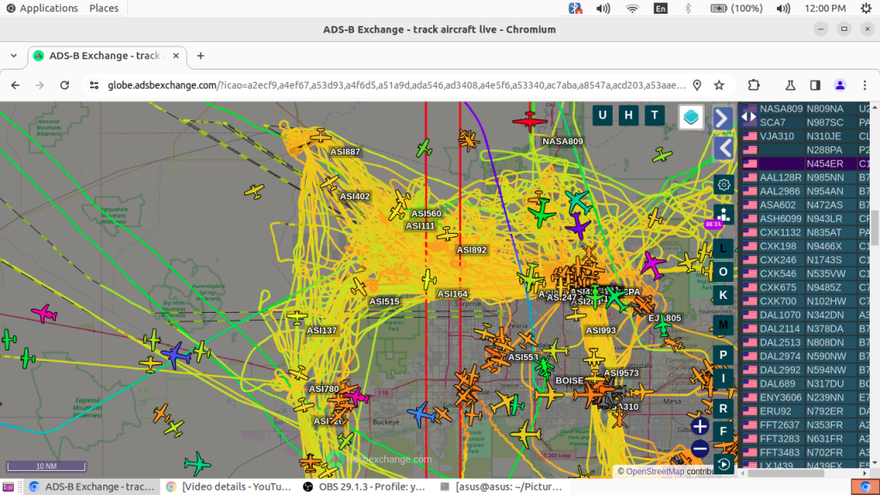Toggle the P map button

pyautogui.click(x=724, y=355)
